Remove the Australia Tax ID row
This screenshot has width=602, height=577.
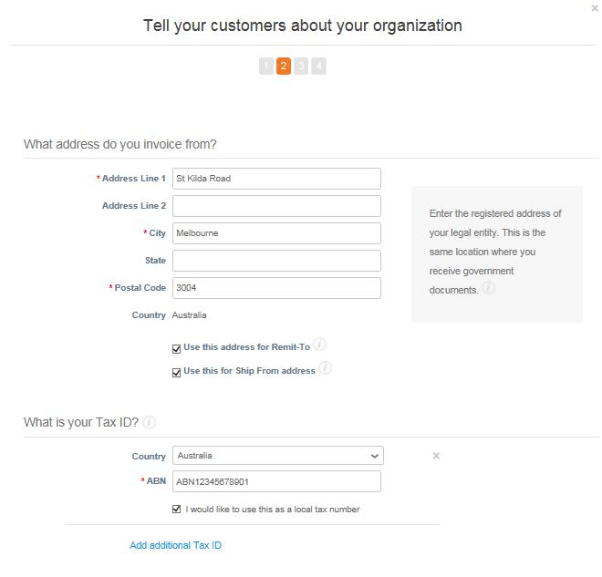click(x=436, y=455)
